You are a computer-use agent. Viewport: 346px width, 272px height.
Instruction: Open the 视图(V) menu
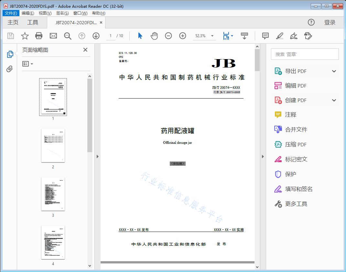(45, 13)
